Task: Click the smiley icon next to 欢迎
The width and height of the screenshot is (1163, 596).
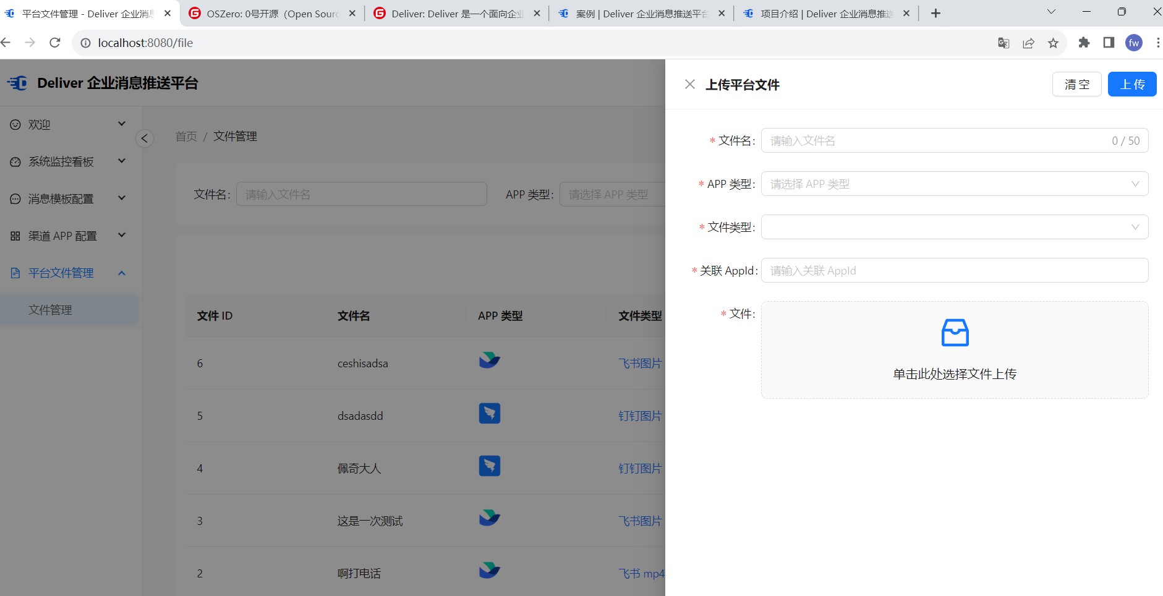Action: (15, 124)
